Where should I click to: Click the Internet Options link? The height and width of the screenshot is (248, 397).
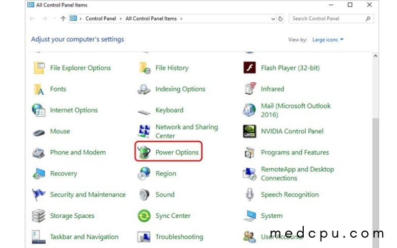click(73, 110)
